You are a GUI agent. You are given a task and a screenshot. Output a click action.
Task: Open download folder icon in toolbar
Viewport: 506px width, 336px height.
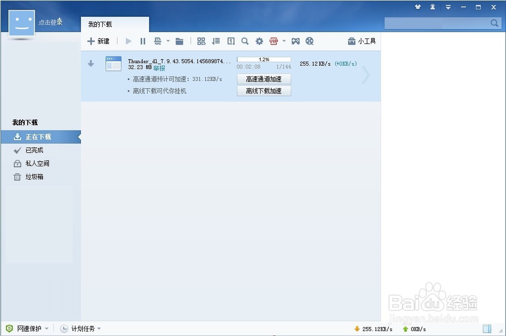[180, 41]
